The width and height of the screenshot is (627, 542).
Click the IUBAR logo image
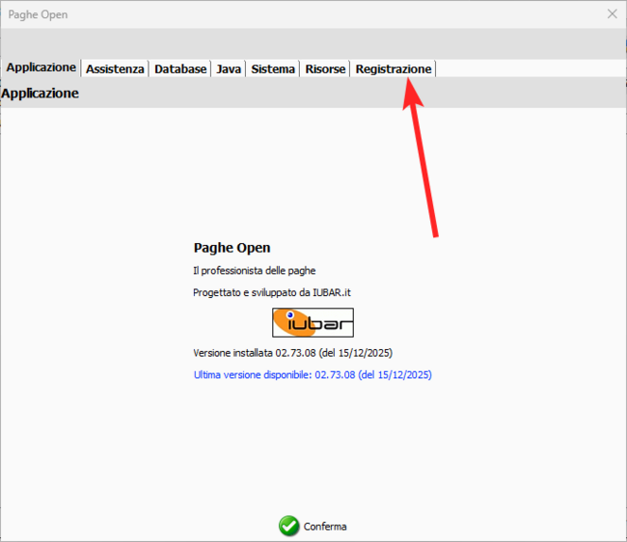(313, 322)
